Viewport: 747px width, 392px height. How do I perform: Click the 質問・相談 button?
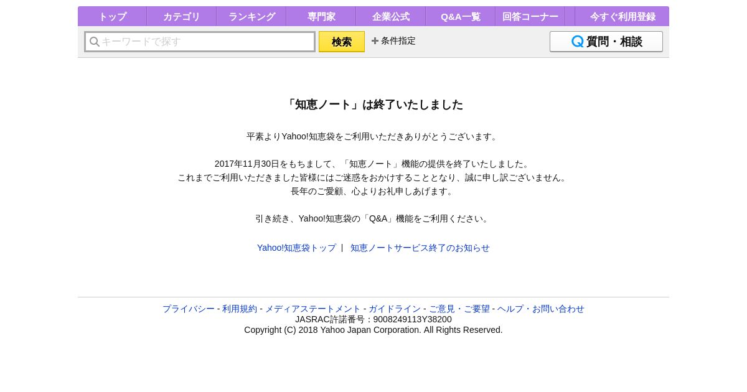click(606, 42)
